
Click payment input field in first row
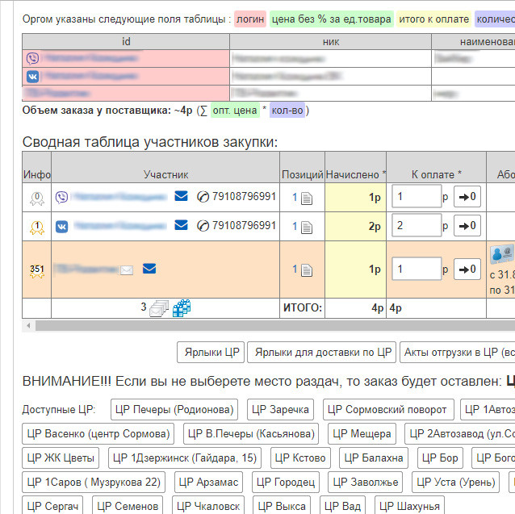coord(417,196)
